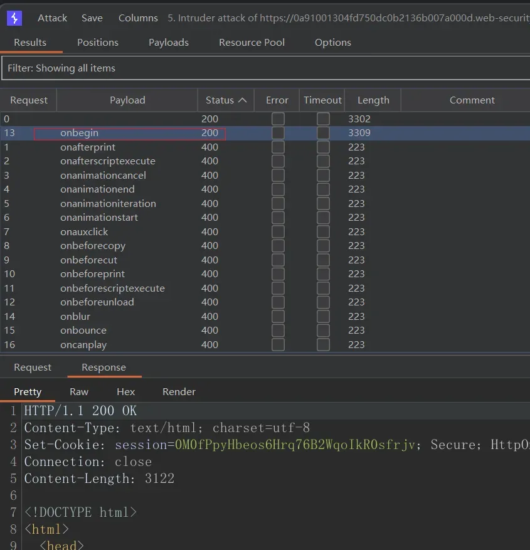Select the Pretty view tab
Viewport: 530px width, 550px height.
pos(28,392)
